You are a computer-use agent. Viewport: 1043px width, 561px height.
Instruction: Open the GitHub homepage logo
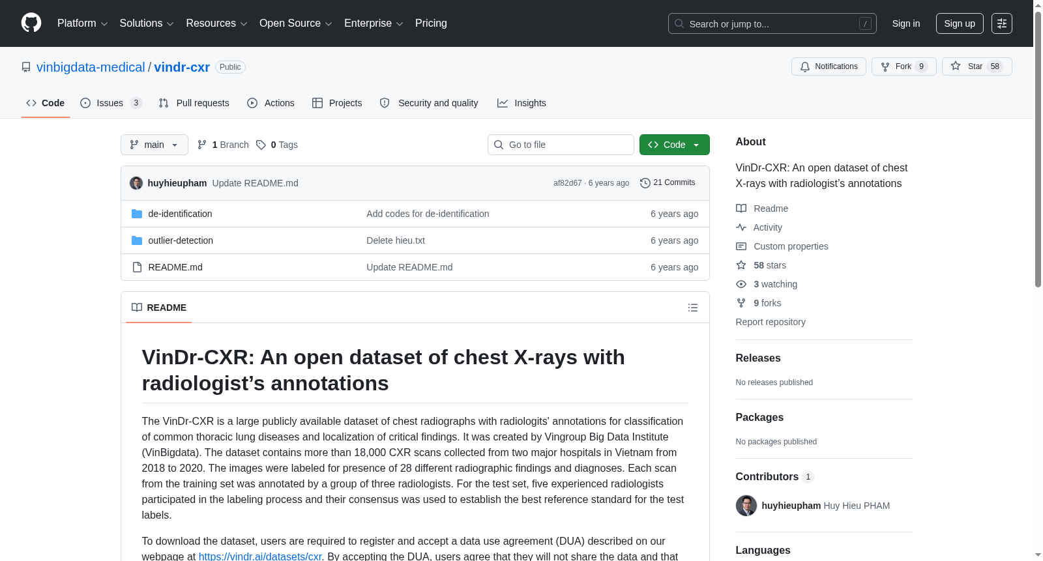point(31,23)
